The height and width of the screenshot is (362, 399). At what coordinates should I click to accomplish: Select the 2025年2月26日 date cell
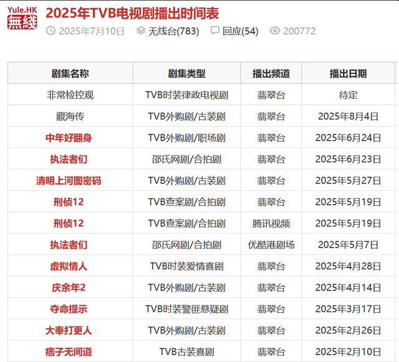click(348, 330)
